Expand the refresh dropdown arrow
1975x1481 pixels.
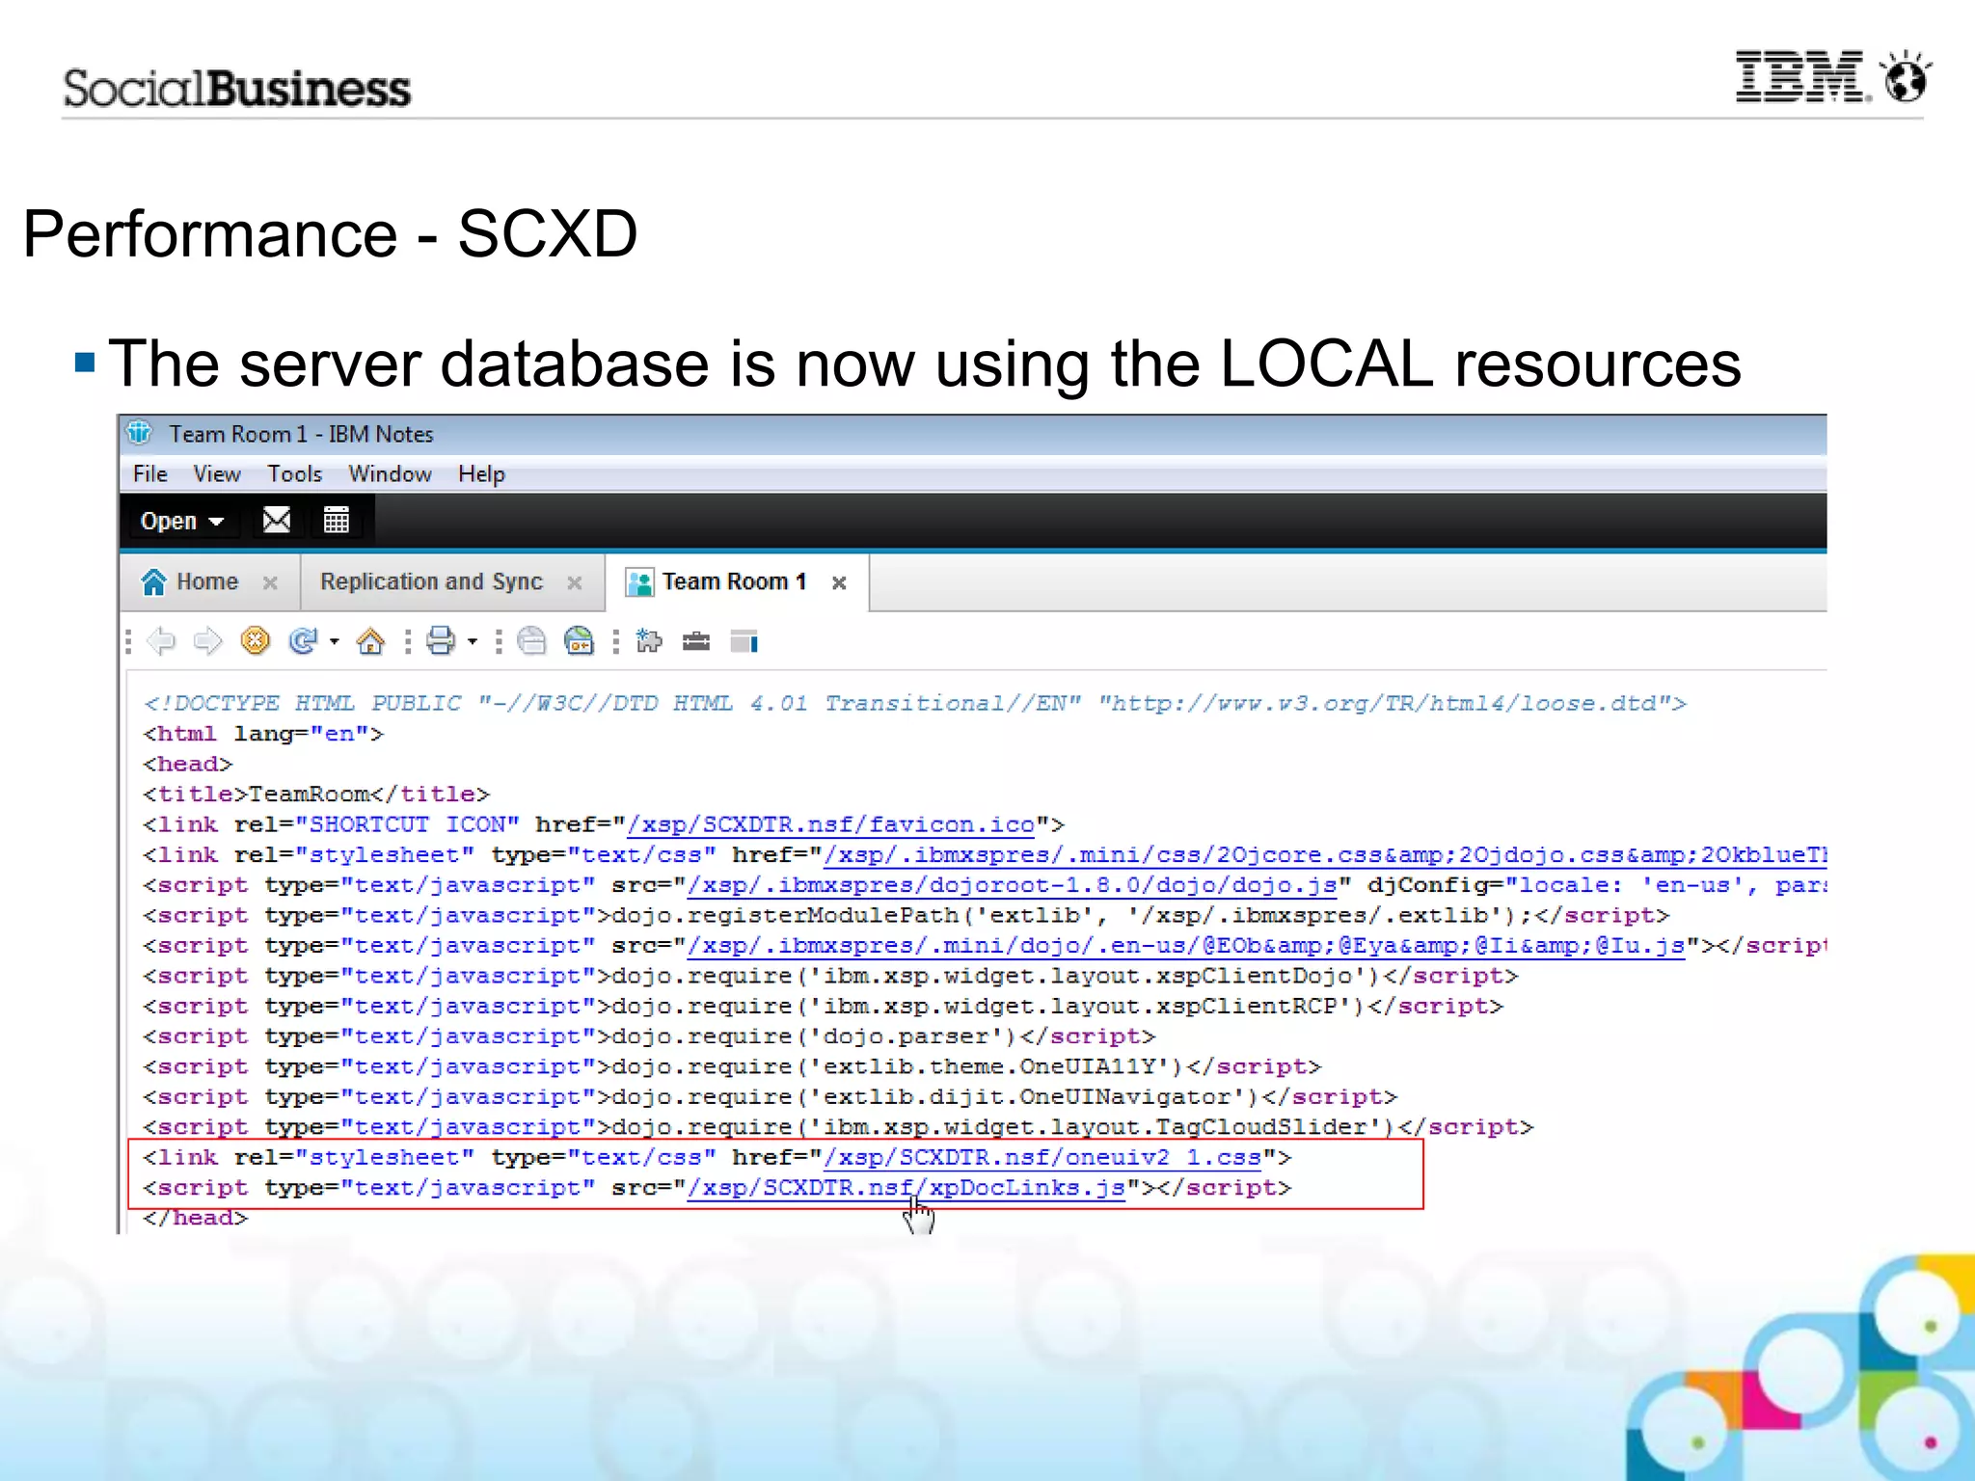pos(335,641)
